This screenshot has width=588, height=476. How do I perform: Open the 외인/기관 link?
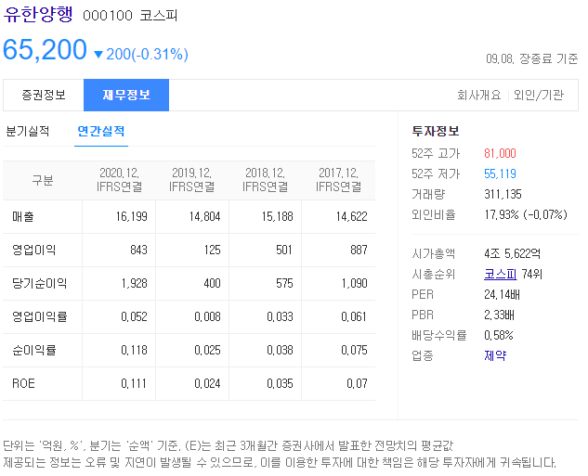[539, 96]
